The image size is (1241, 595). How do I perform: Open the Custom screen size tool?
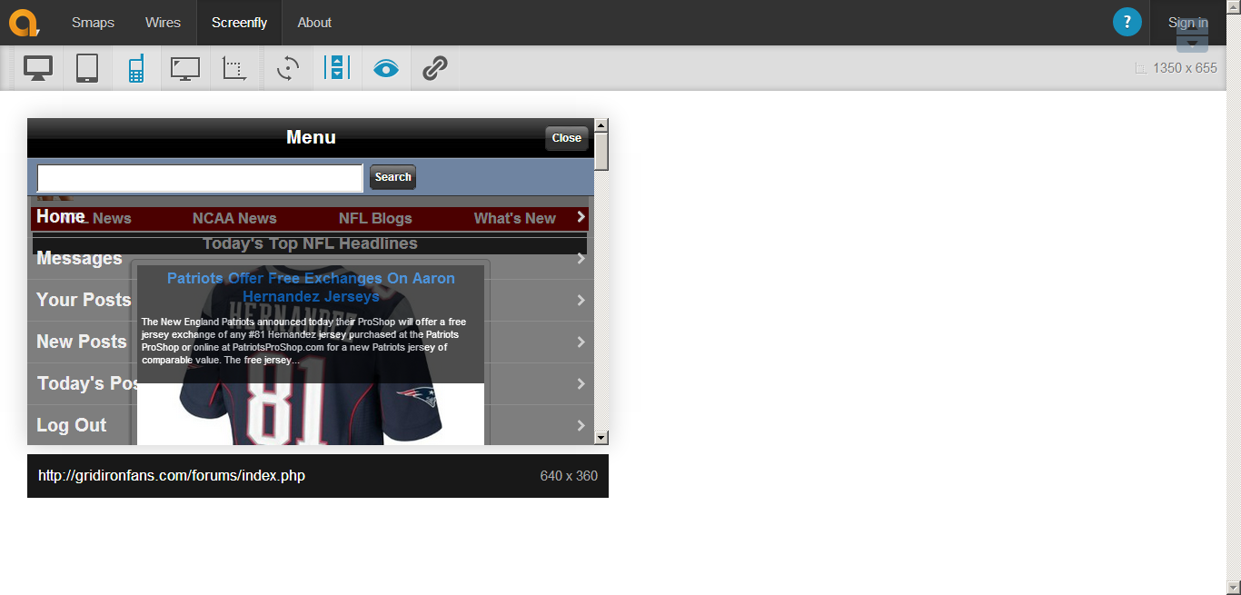click(x=234, y=68)
